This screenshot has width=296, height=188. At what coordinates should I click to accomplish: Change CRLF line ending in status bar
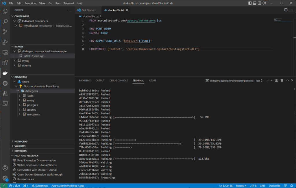262,186
